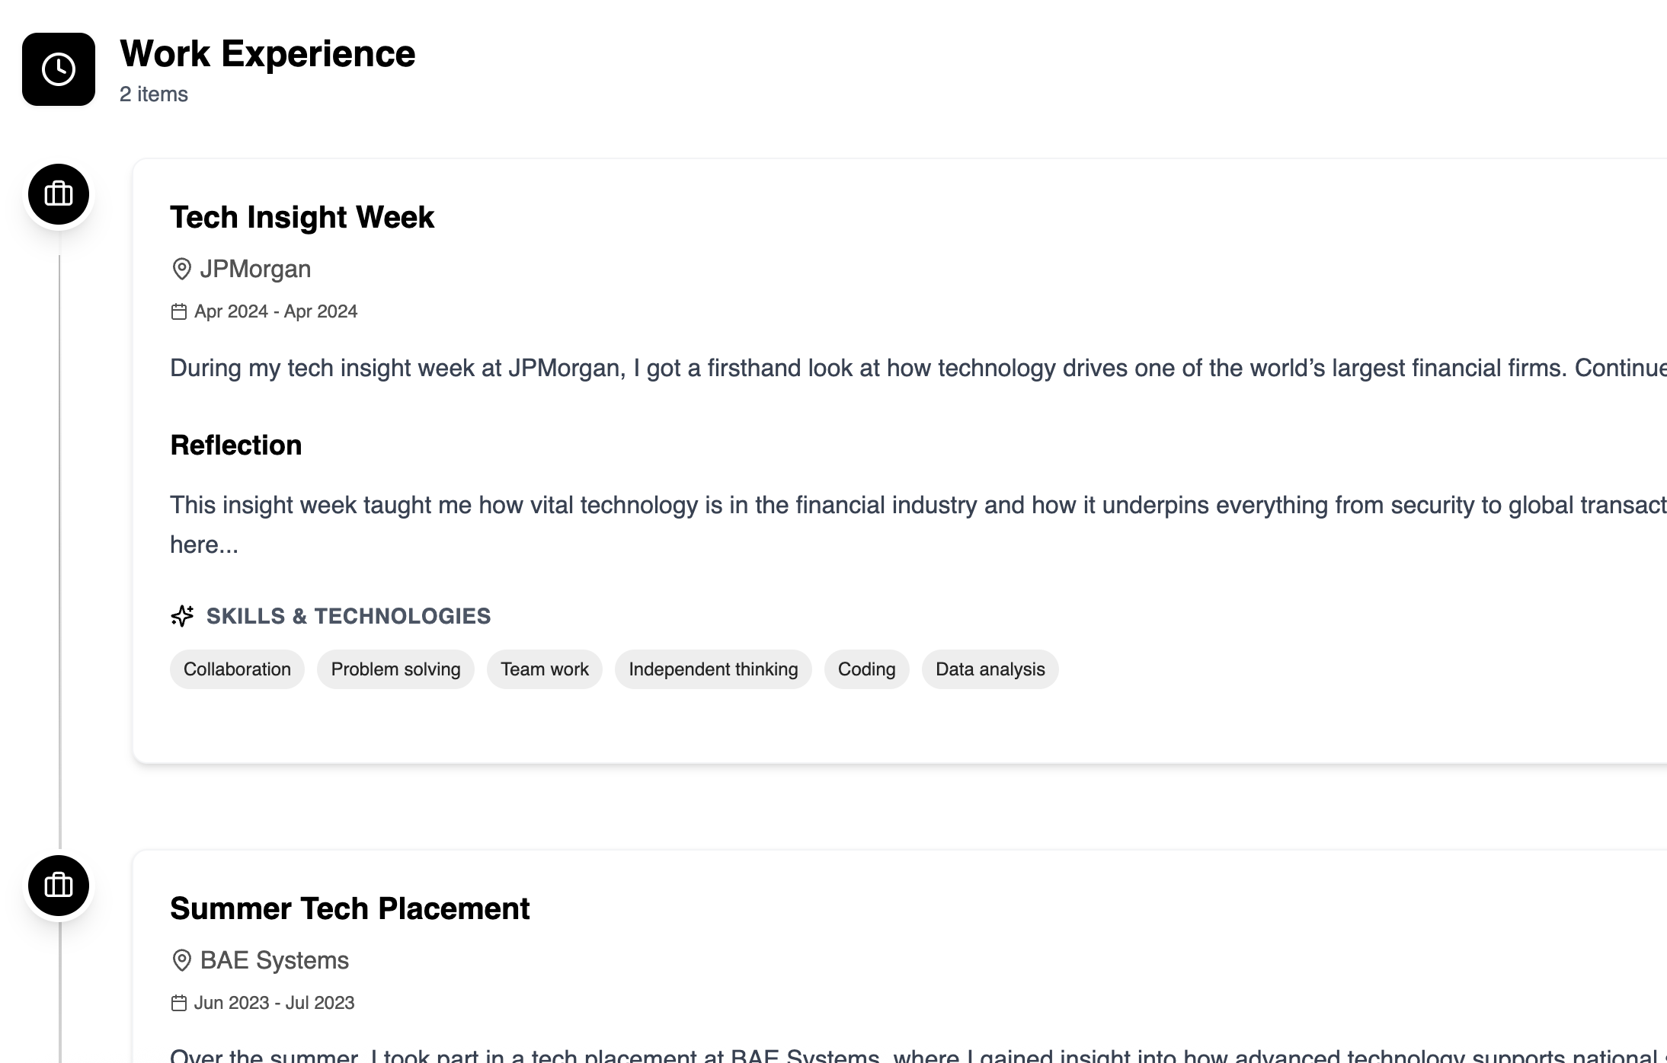The height and width of the screenshot is (1063, 1667).
Task: Click the 'here...' link in the Reflection text
Action: pos(204,544)
